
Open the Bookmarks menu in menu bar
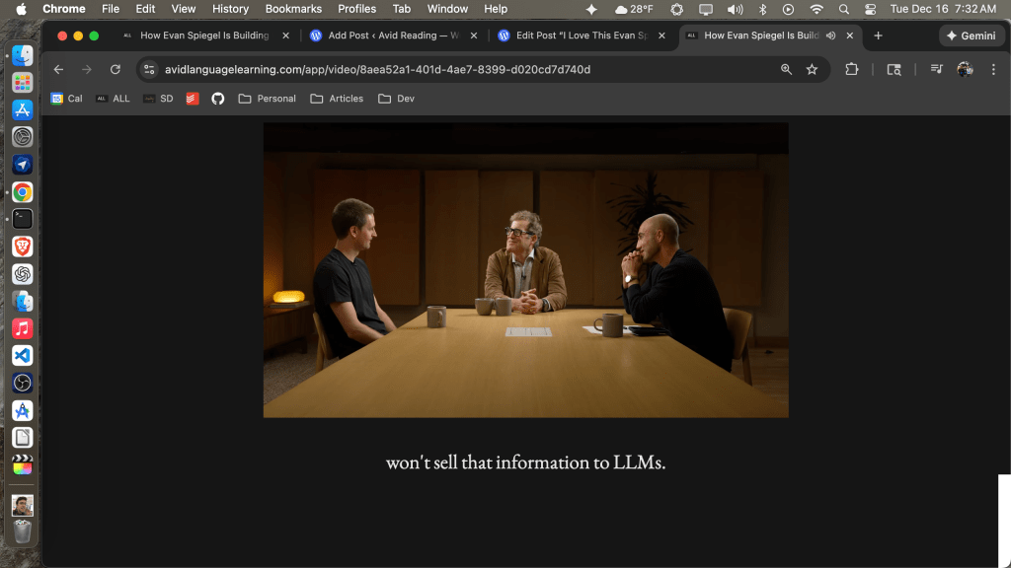(x=293, y=9)
